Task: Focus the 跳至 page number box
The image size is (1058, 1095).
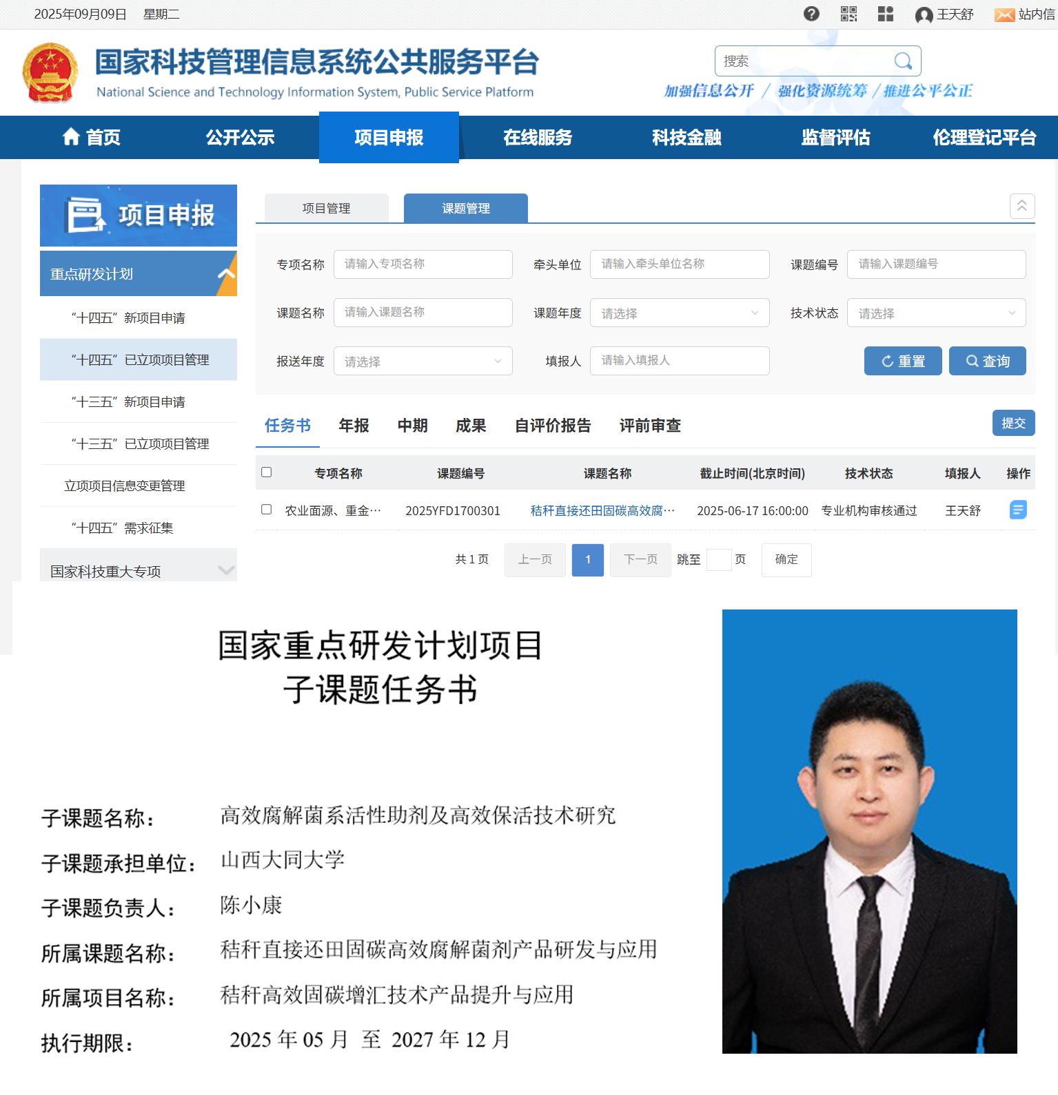Action: [x=719, y=560]
